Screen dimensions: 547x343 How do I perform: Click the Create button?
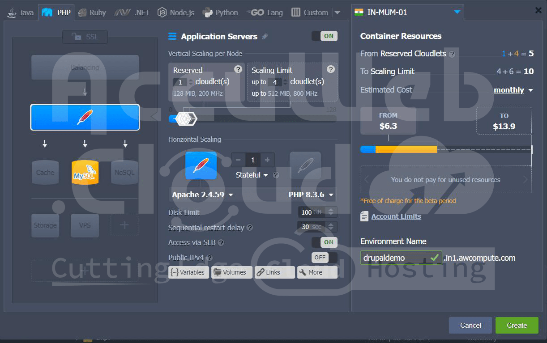tap(517, 325)
